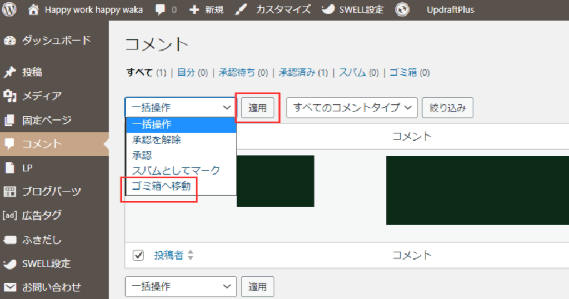Open the すべてのコメントタイプ dropdown
Viewport: 569px width, 299px height.
(x=352, y=107)
